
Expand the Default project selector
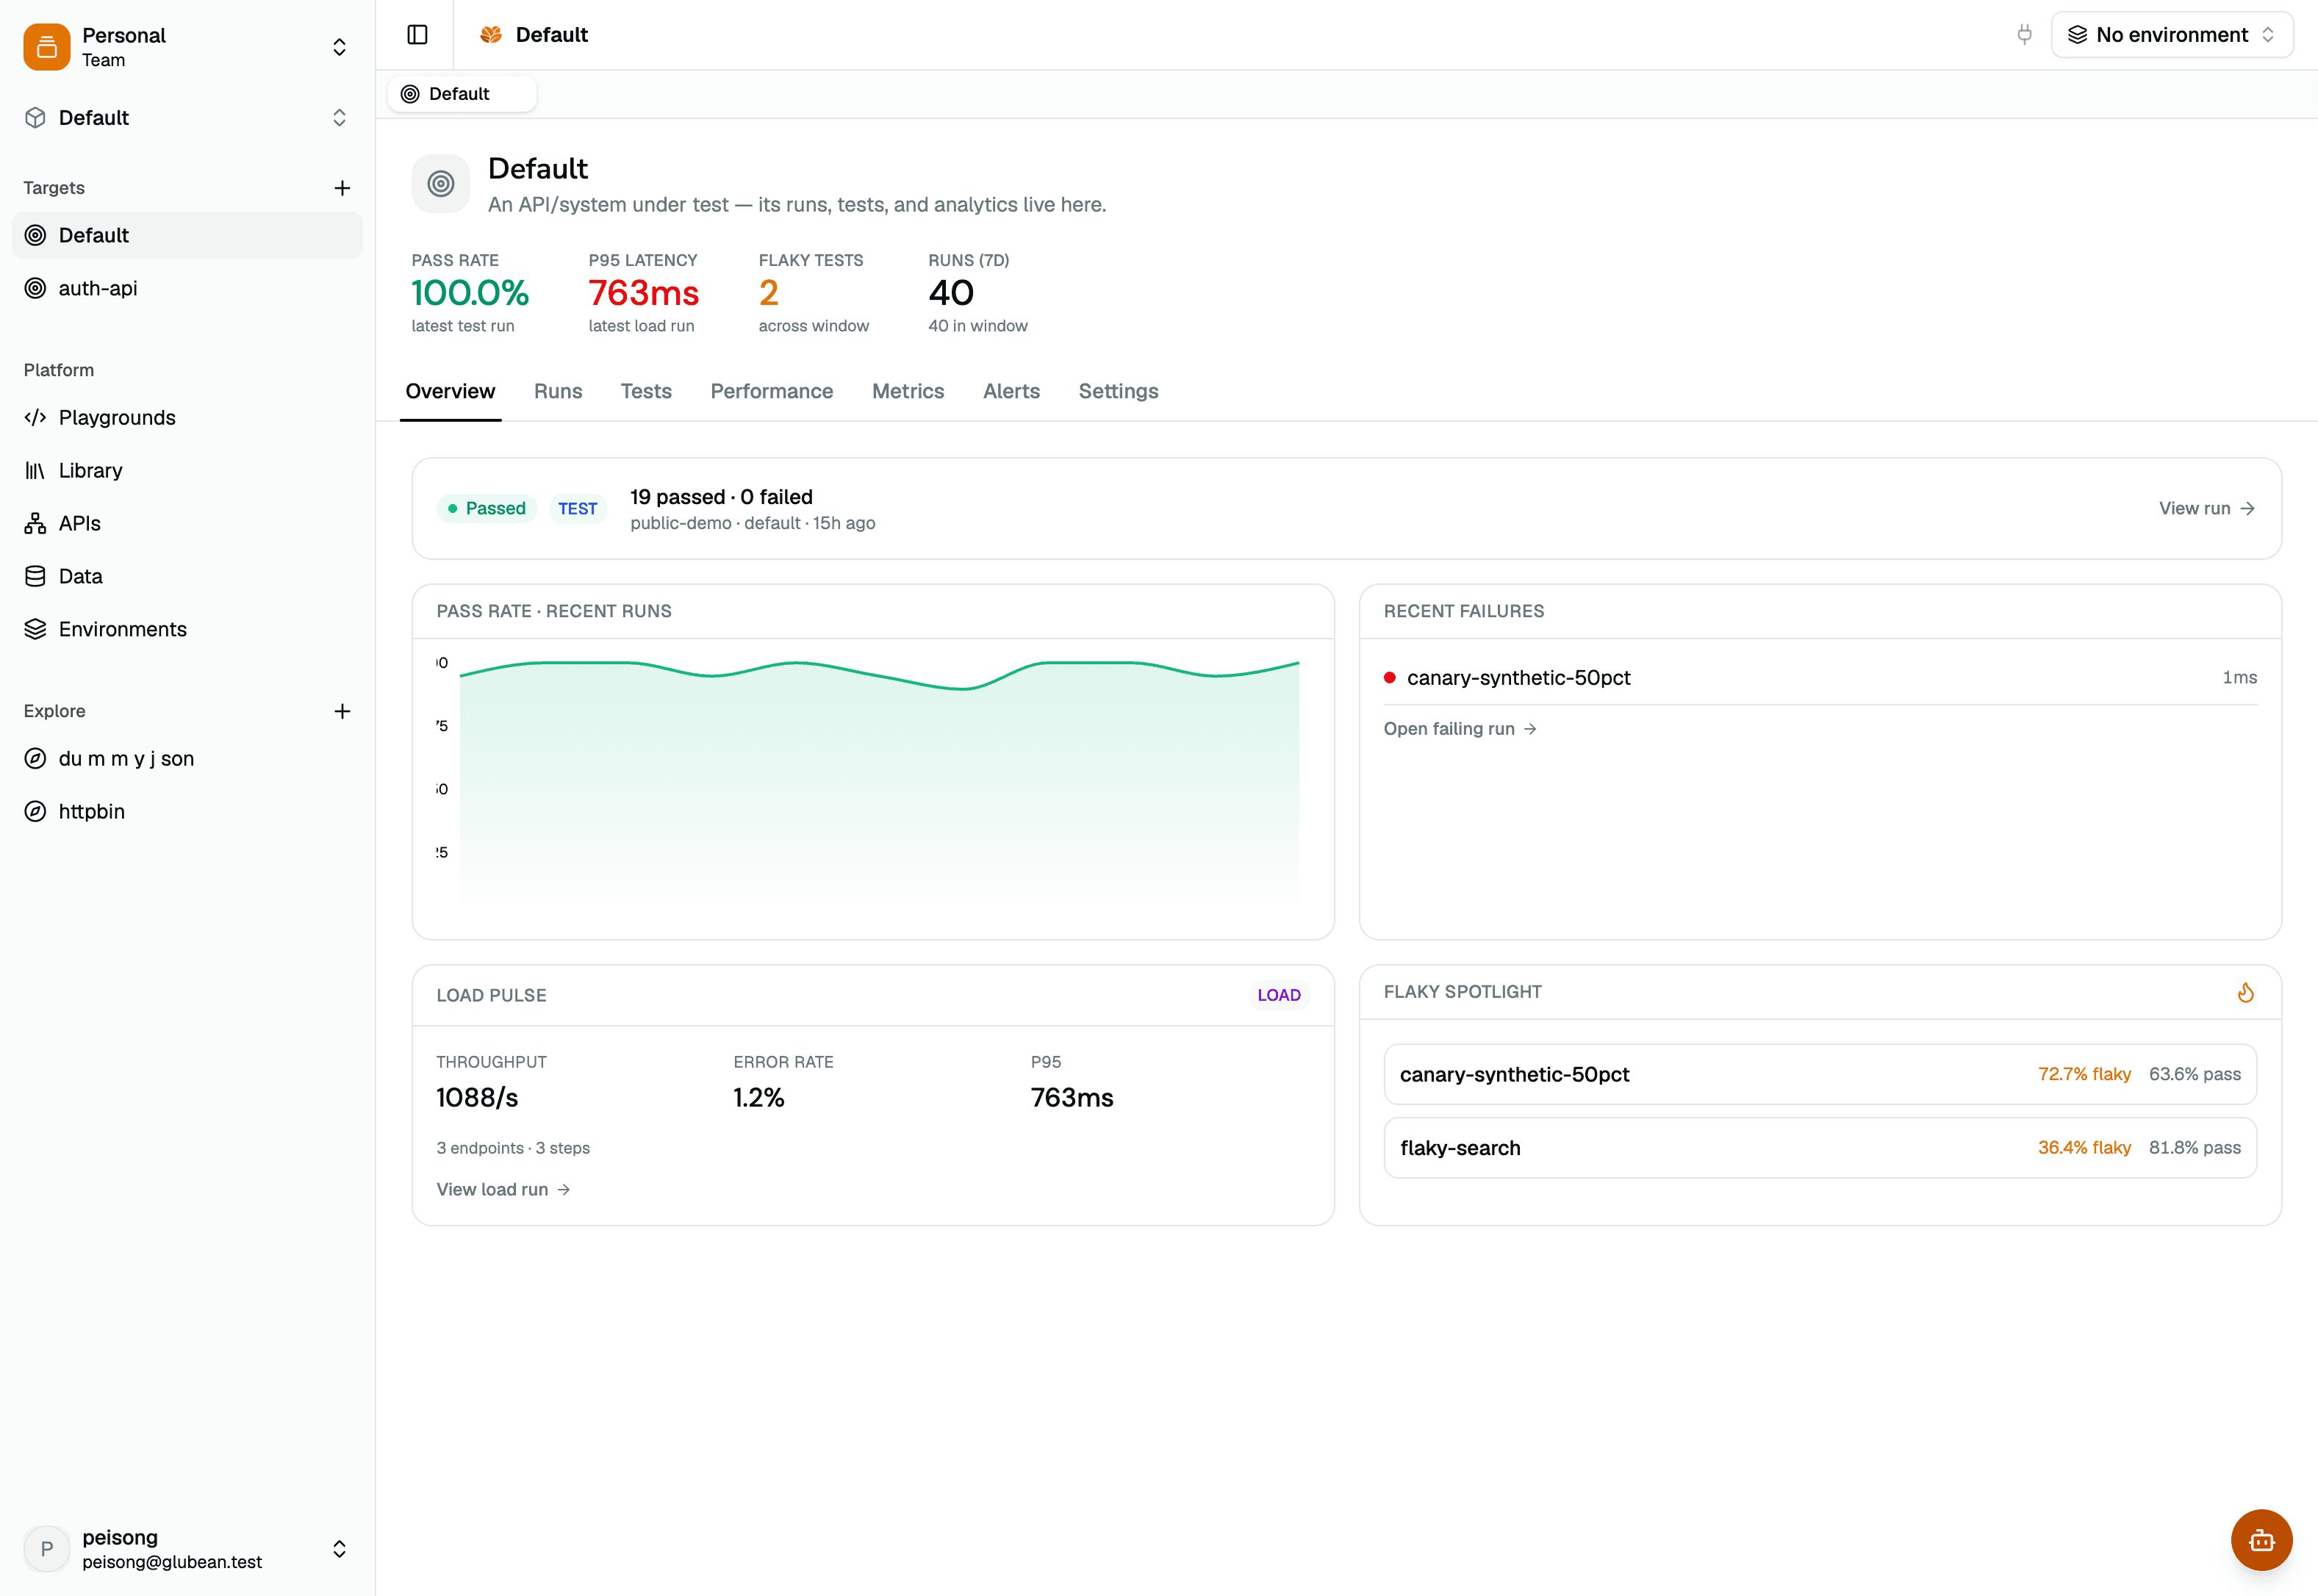pyautogui.click(x=187, y=118)
